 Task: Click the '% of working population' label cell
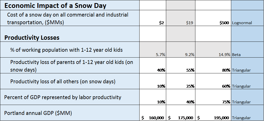coord(70,50)
